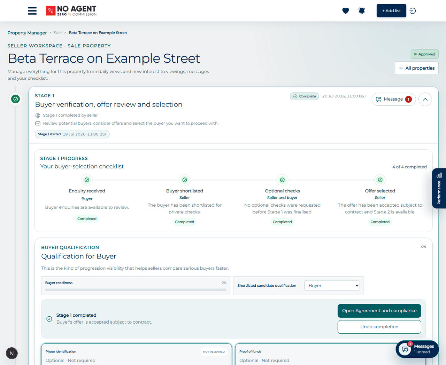The width and height of the screenshot is (446, 365).
Task: Click Enquiry received step check icon
Action: tap(87, 180)
